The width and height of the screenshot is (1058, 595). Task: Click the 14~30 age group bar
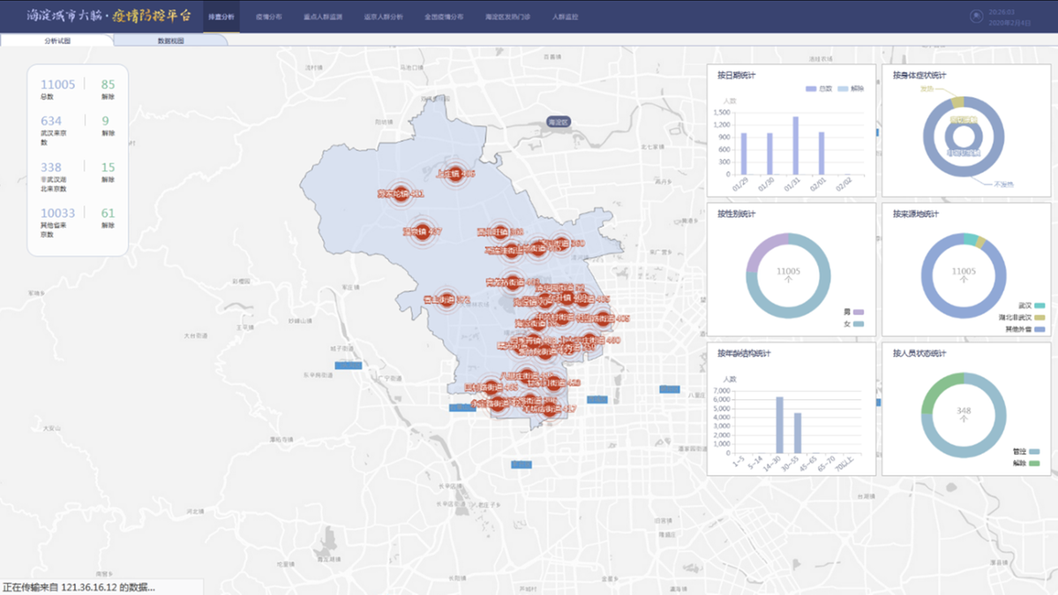(779, 425)
